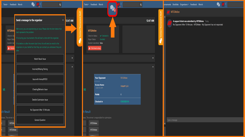
Task: Click Feedback in middle panel navbar
Action: (x=94, y=5)
